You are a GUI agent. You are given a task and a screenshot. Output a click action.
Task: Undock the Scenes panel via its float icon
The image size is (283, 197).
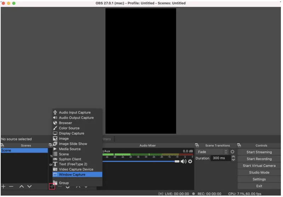click(2, 145)
